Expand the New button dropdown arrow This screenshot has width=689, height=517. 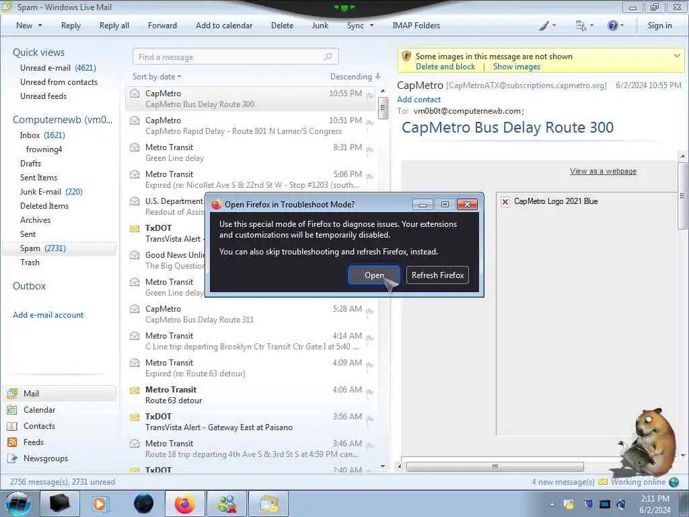pos(40,26)
